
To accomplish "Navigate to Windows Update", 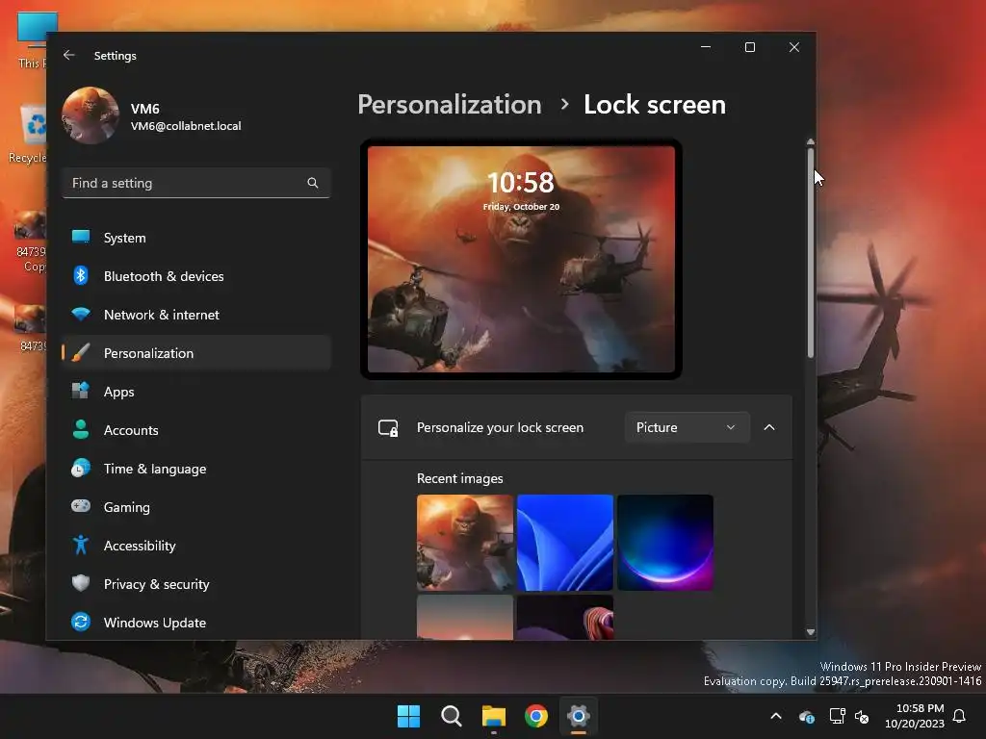I will tap(196, 623).
